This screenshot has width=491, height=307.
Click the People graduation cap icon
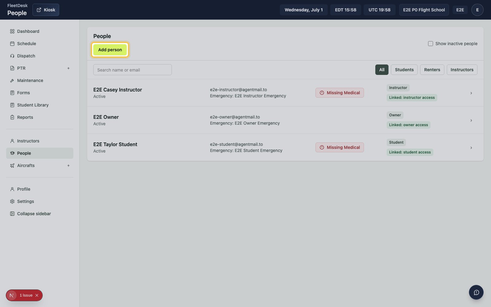12,153
